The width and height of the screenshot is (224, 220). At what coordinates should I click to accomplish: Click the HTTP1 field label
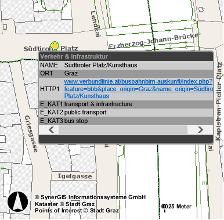point(49,89)
